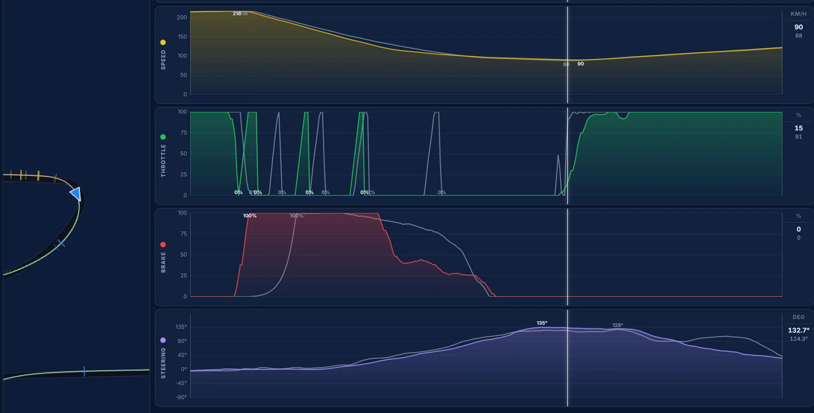
Task: Click the red brake channel dot
Action: (163, 245)
